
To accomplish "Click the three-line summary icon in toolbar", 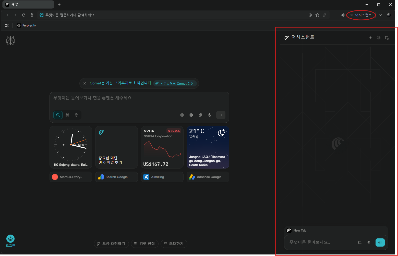I will pos(335,15).
